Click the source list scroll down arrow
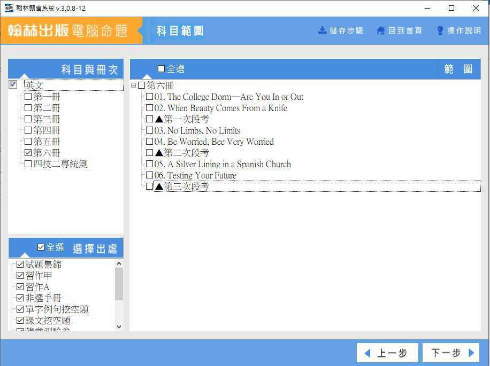The image size is (490, 366). click(x=119, y=326)
